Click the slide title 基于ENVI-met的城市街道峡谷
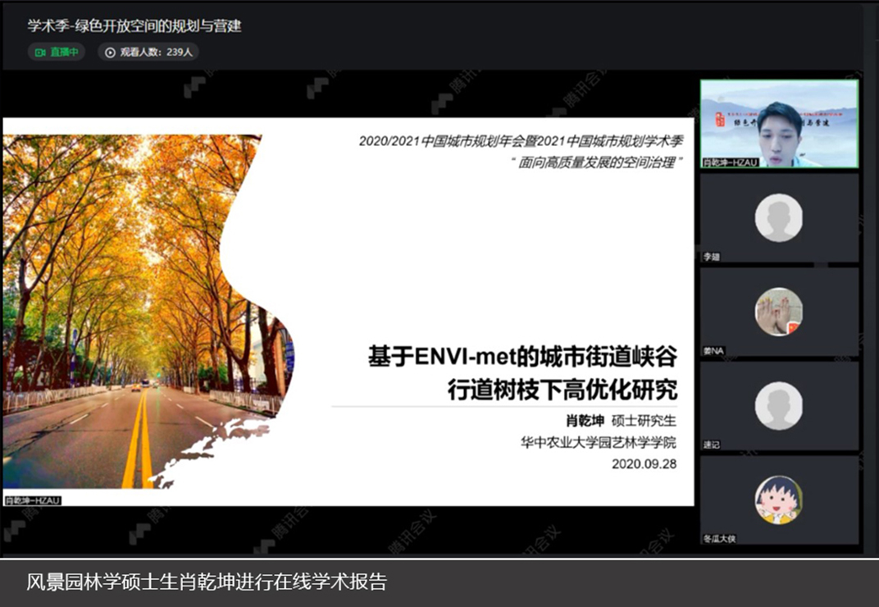The width and height of the screenshot is (879, 607). tap(522, 358)
